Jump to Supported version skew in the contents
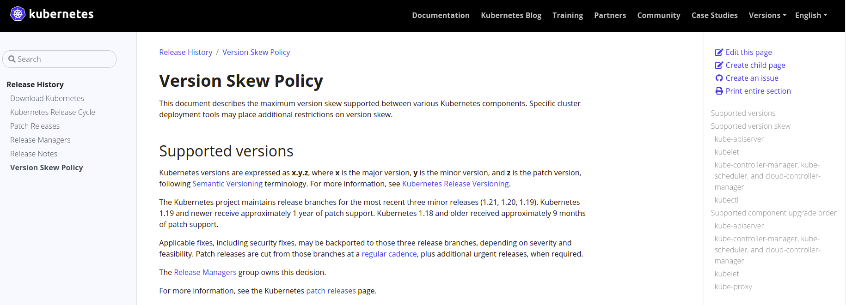Image resolution: width=846 pixels, height=305 pixels. click(751, 126)
